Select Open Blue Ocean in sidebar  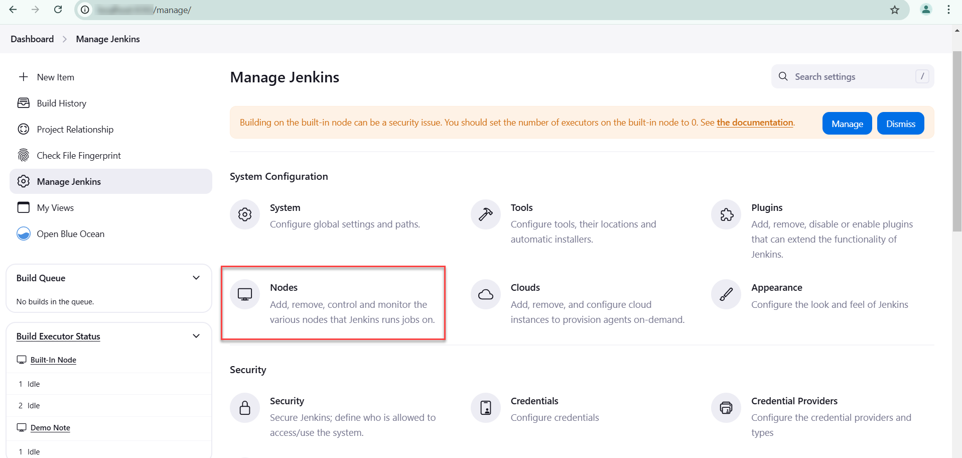pos(111,234)
